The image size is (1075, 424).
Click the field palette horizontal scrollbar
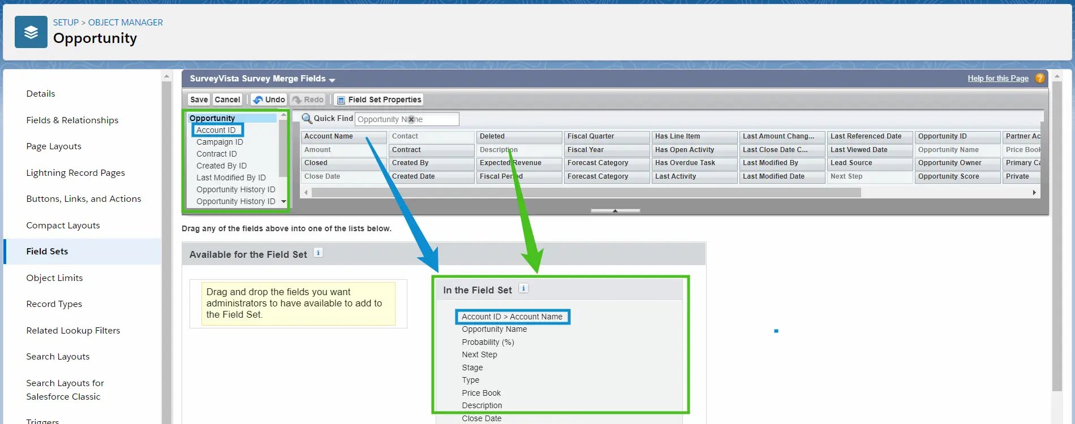[x=586, y=193]
